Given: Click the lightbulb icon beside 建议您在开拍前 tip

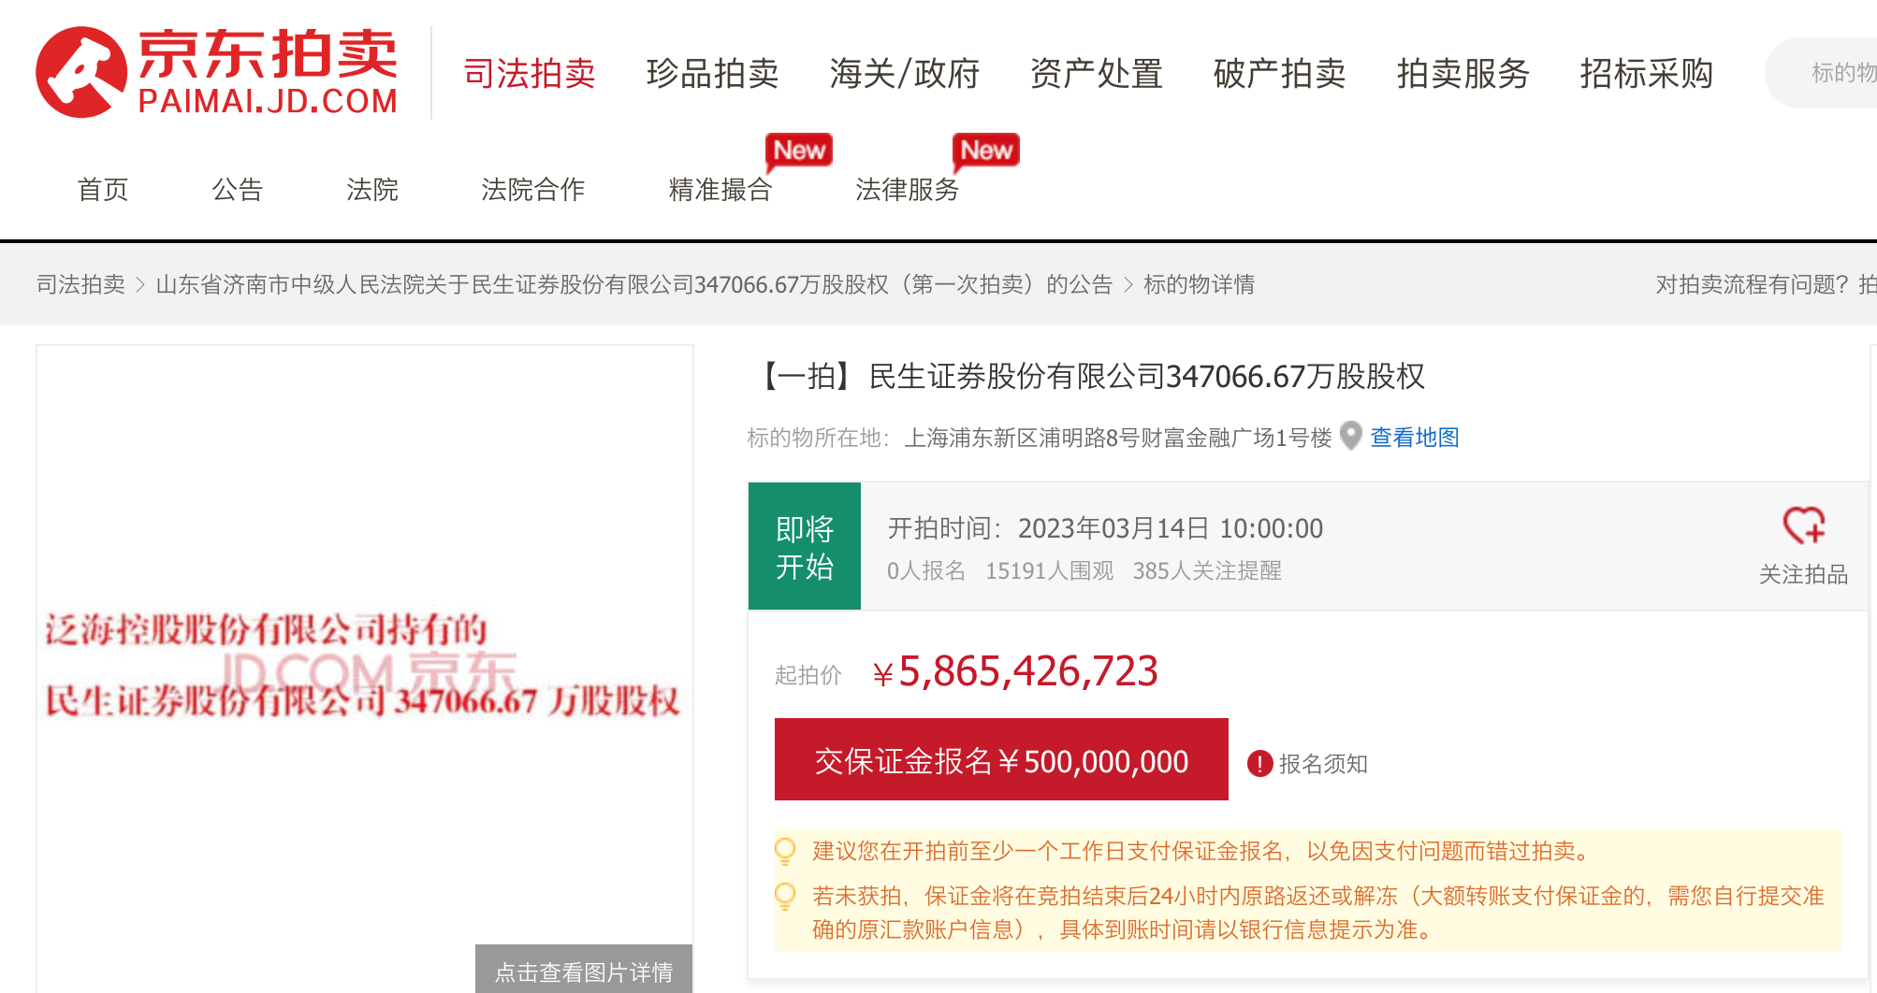Looking at the screenshot, I should coord(785,851).
